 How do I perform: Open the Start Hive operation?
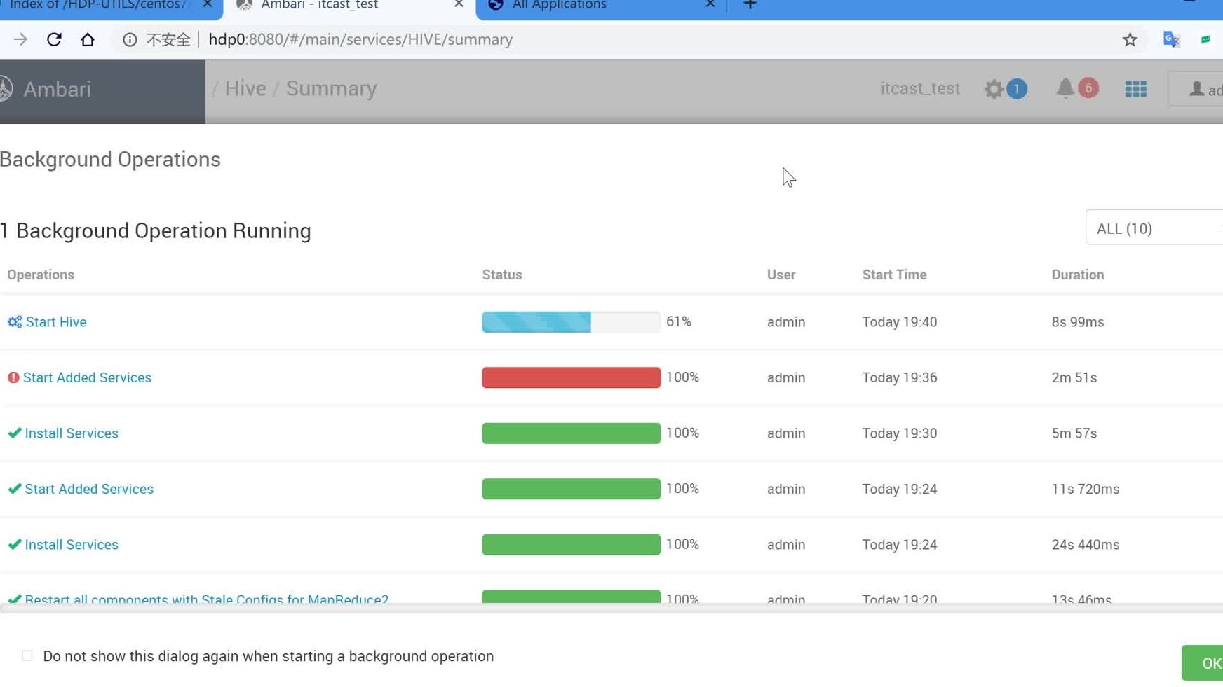[56, 322]
